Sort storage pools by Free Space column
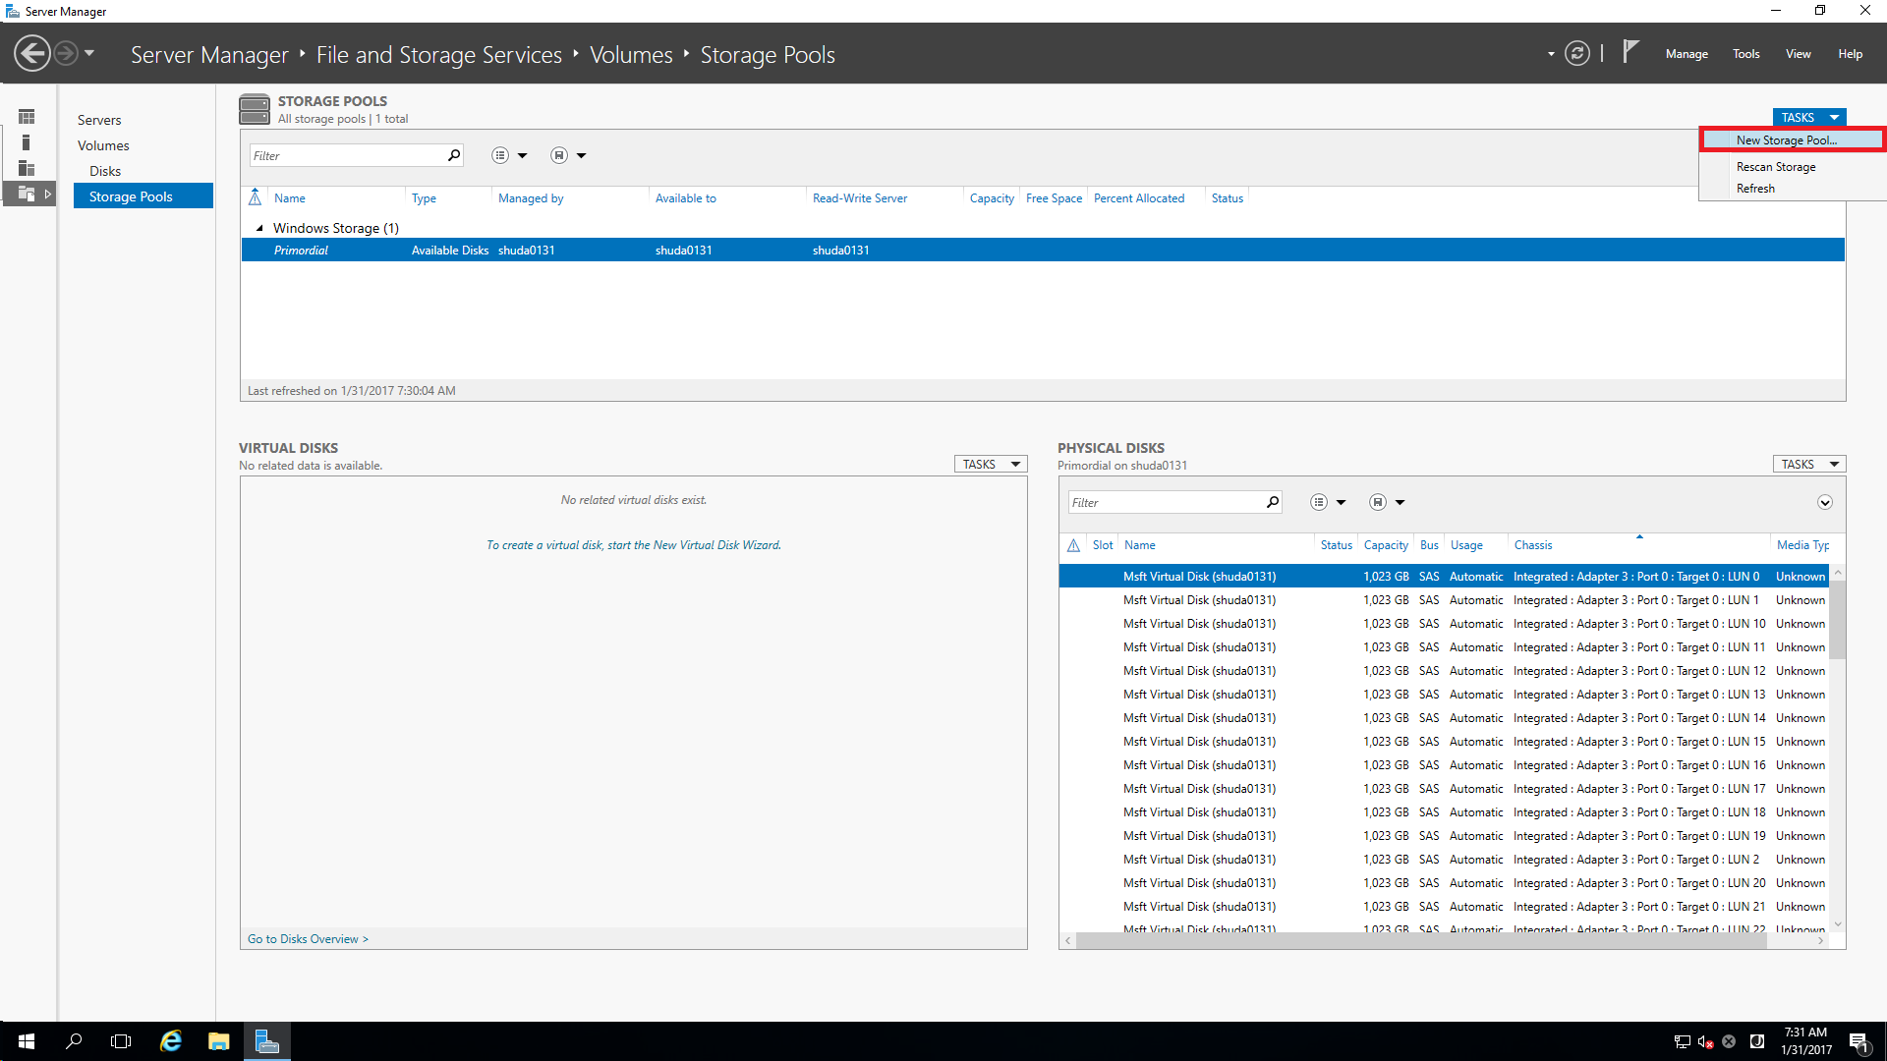Image resolution: width=1887 pixels, height=1061 pixels. coord(1054,198)
